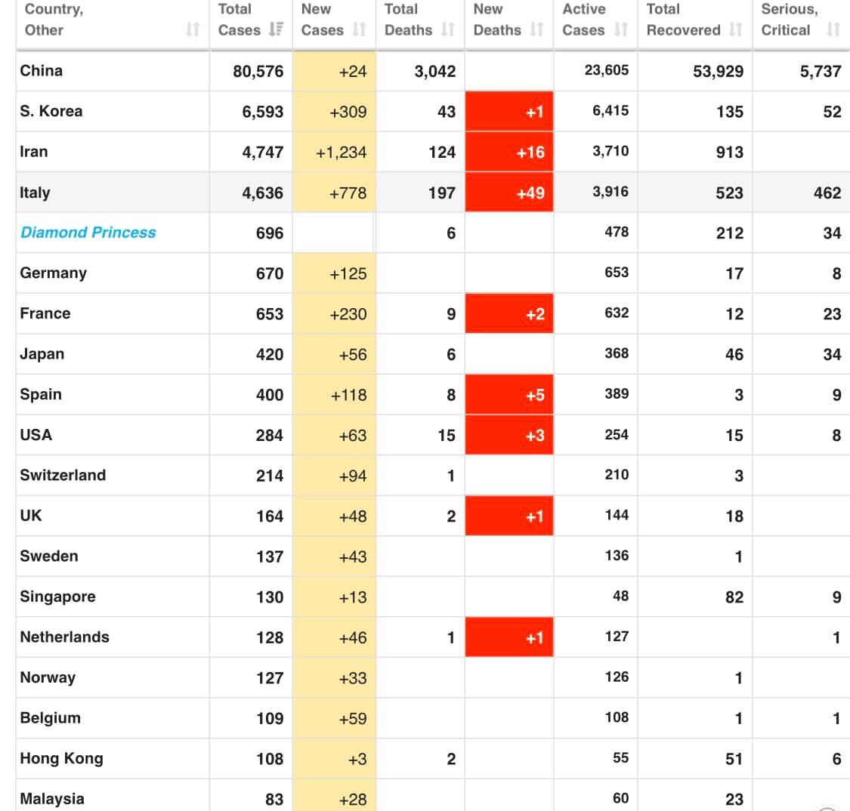This screenshot has width=850, height=811.
Task: Click Spain's red +5 new deaths cell
Action: click(x=509, y=395)
